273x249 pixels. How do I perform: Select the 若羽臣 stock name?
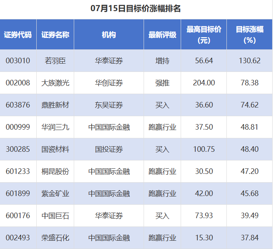[55, 61]
